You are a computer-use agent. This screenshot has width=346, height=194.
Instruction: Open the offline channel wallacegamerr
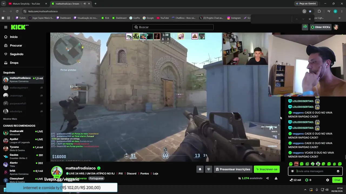[23, 88]
